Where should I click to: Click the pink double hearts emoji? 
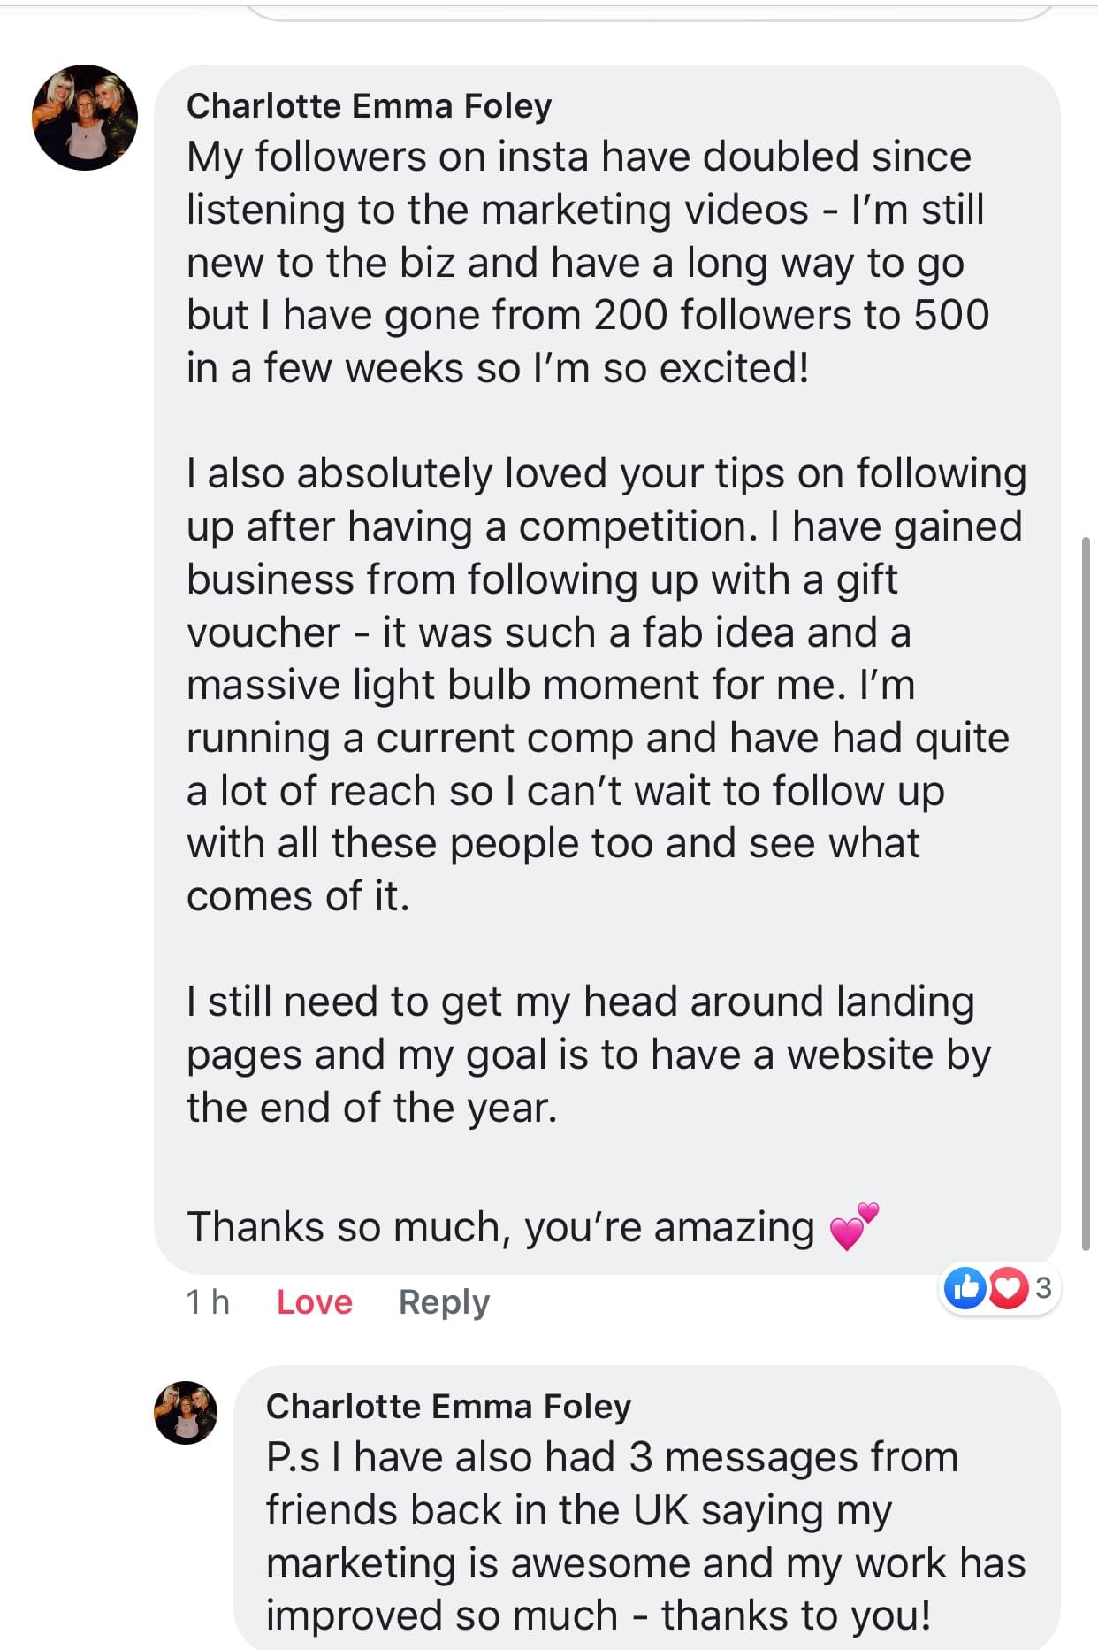pyautogui.click(x=854, y=1226)
